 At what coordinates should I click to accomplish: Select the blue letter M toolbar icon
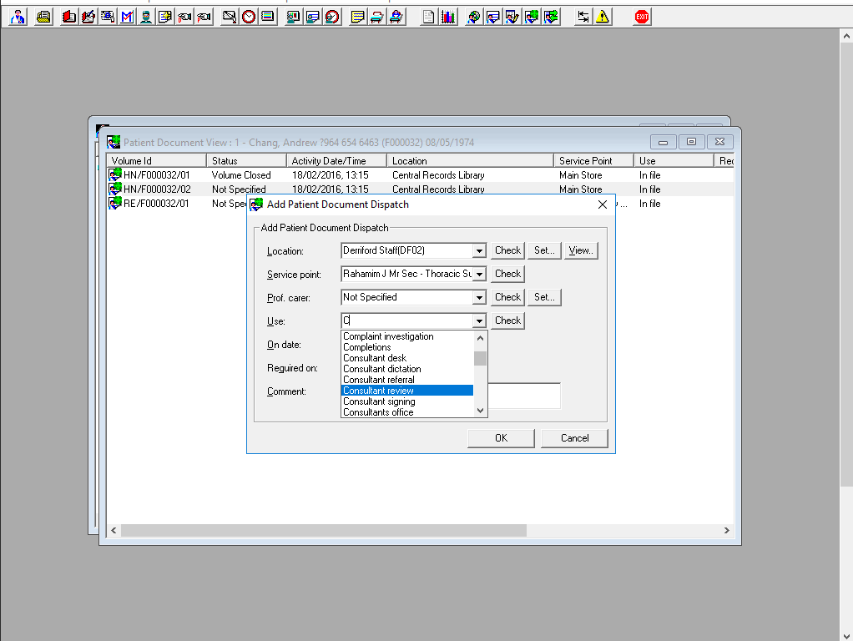tap(127, 17)
